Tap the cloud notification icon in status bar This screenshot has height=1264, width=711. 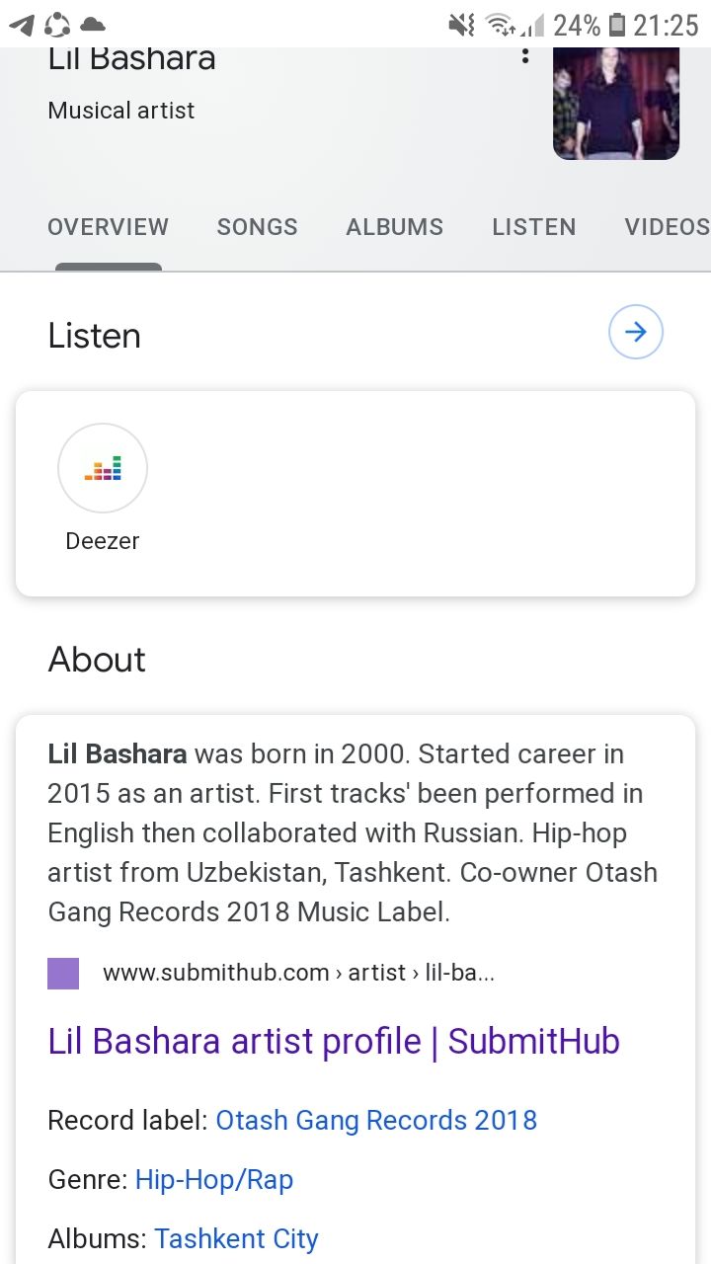(92, 25)
